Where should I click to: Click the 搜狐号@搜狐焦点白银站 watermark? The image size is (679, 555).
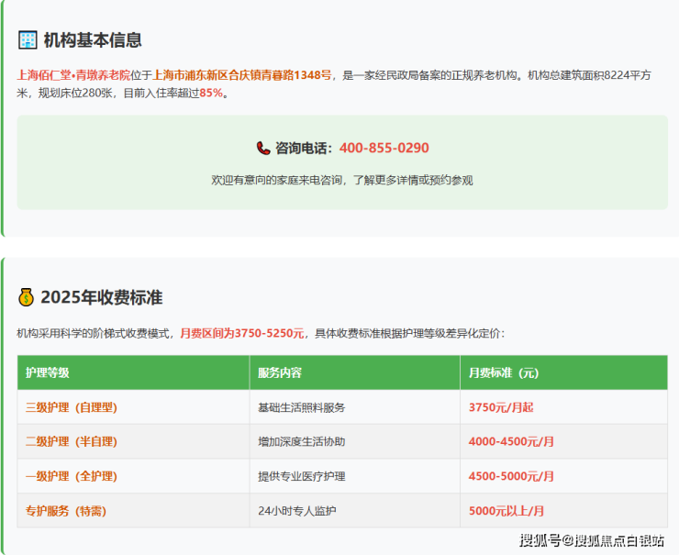(592, 539)
